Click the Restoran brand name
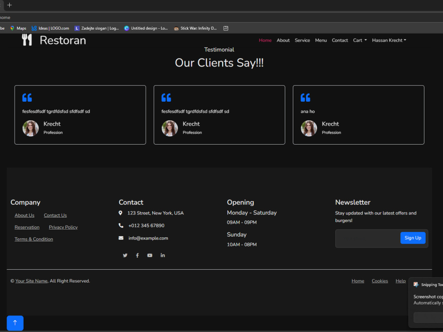443x332 pixels. [63, 40]
